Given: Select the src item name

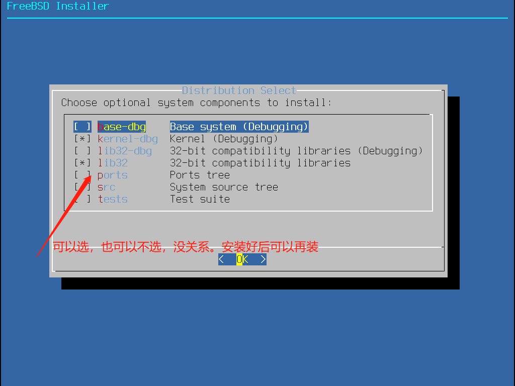Looking at the screenshot, I should click(107, 187).
